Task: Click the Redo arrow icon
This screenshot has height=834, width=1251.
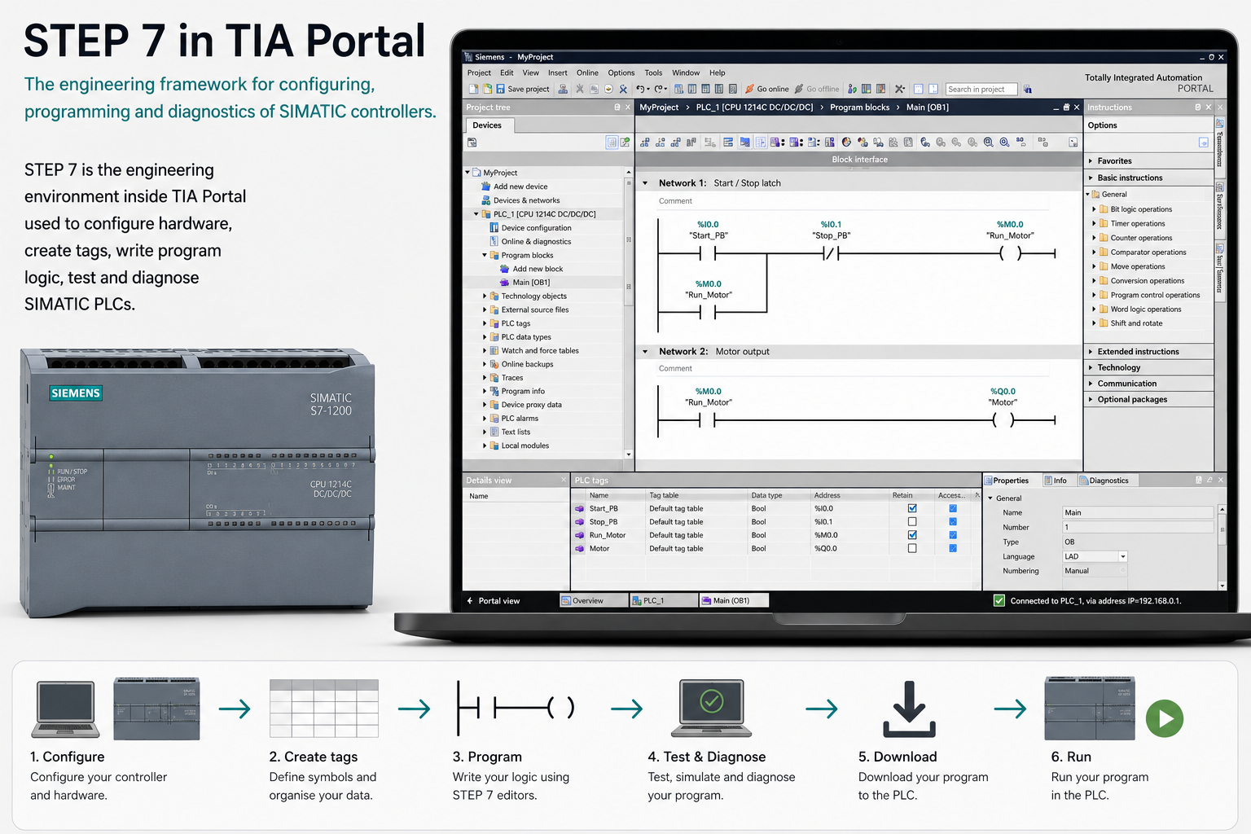Action: 659,89
